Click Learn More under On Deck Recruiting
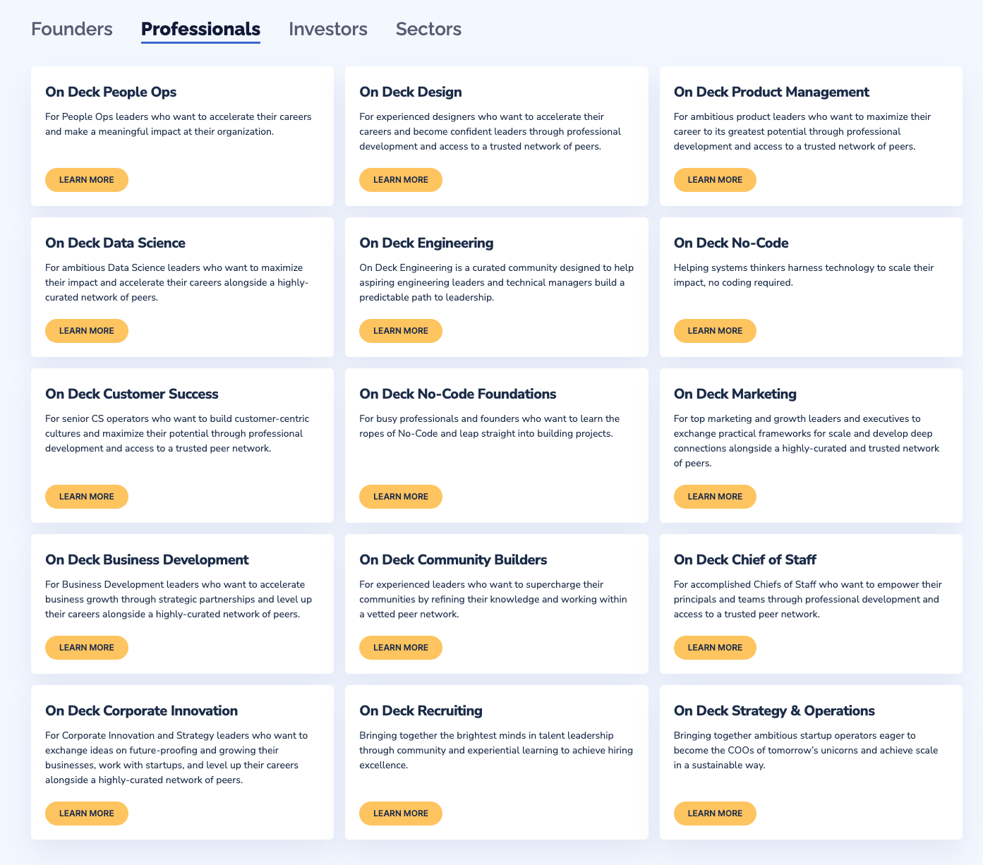This screenshot has width=983, height=865. (401, 813)
